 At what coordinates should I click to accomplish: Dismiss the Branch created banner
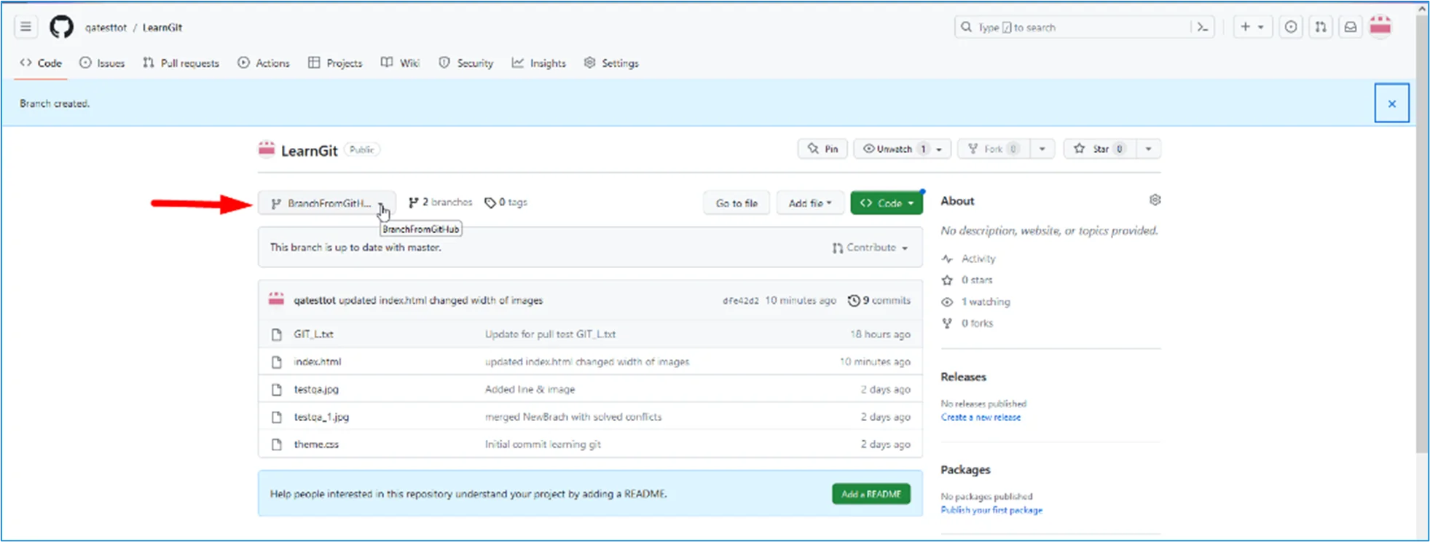[1391, 103]
